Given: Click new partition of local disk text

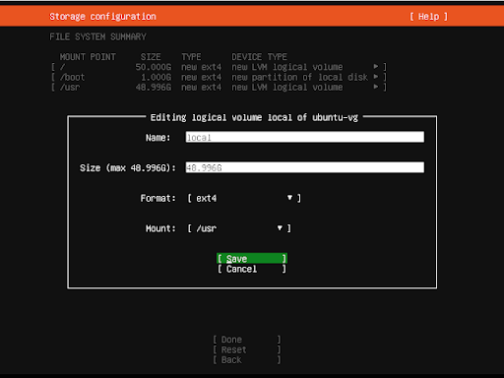Looking at the screenshot, I should tap(299, 77).
